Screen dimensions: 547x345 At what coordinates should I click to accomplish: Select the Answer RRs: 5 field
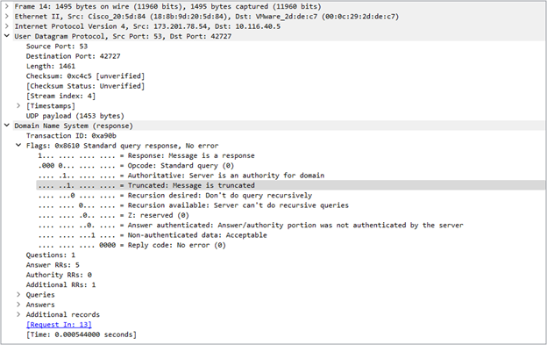point(53,265)
